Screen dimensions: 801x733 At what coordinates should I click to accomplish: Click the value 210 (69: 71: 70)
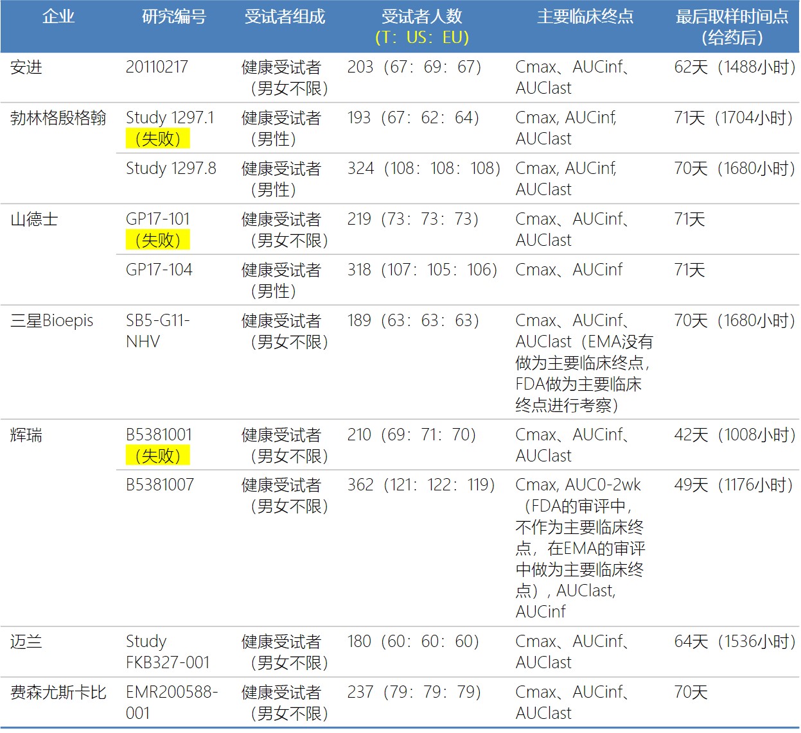412,435
